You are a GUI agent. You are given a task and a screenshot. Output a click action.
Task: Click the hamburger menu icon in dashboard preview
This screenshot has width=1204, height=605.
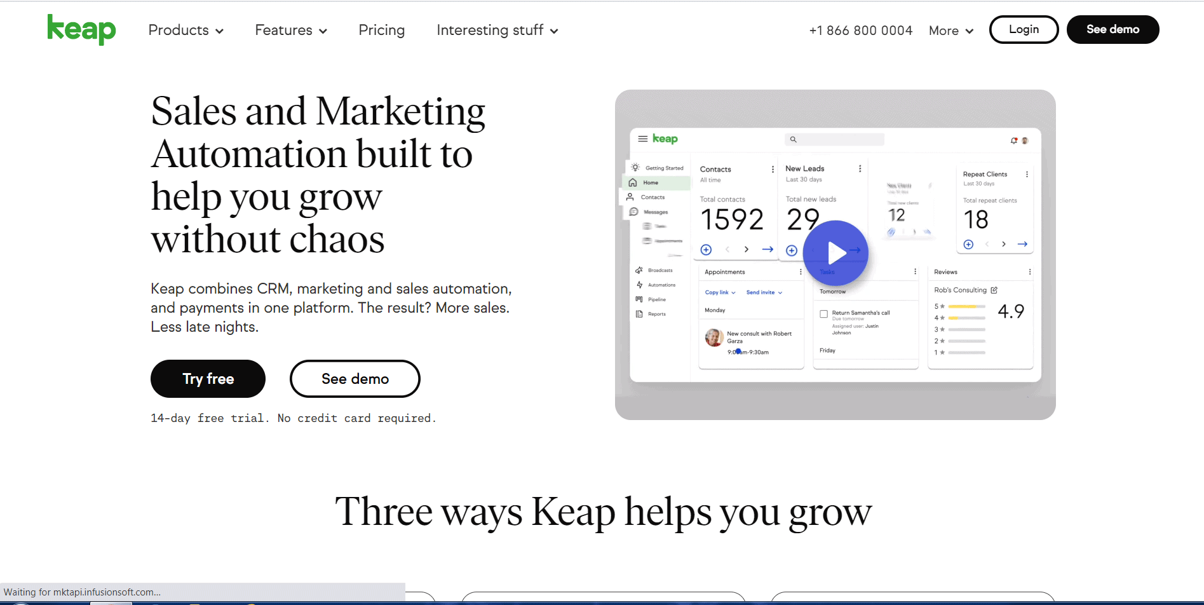click(x=643, y=139)
